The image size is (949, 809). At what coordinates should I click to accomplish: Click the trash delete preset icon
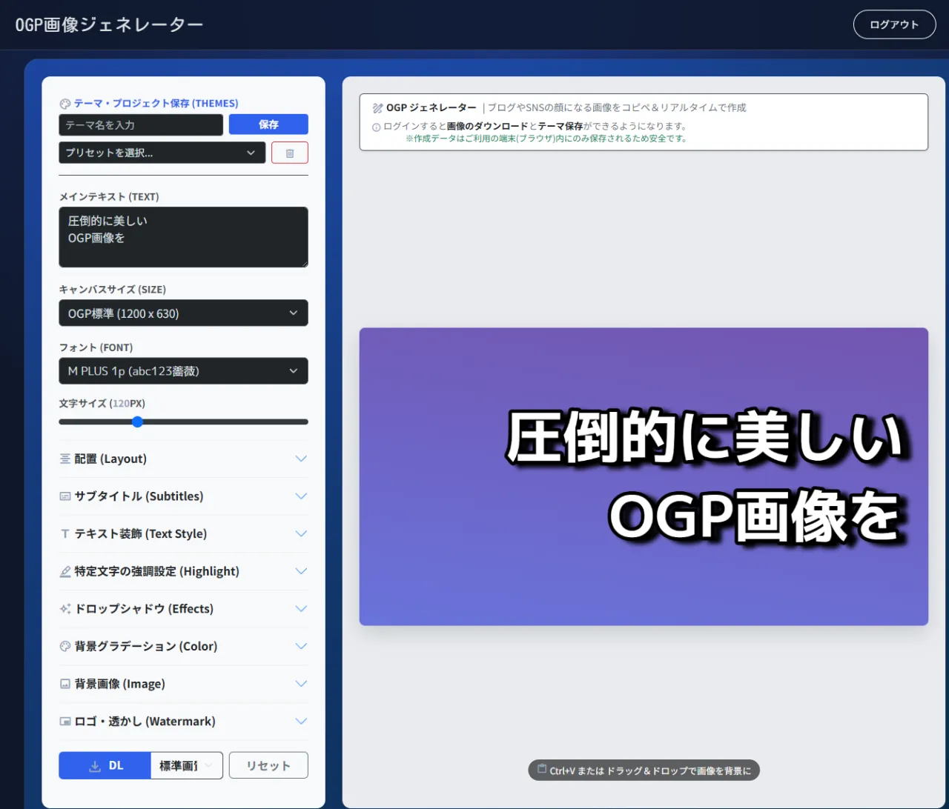tap(290, 153)
